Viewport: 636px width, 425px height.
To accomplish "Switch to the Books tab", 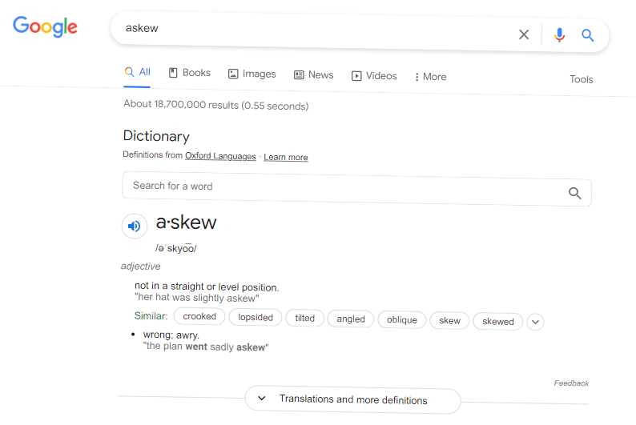I will click(190, 73).
